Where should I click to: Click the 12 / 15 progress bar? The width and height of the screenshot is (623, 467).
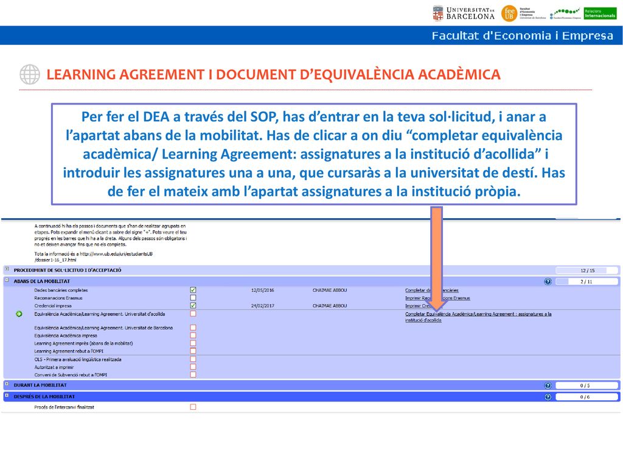[587, 271]
